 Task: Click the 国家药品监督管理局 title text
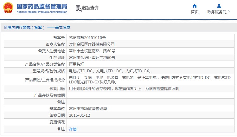pyautogui.click(x=42, y=6)
